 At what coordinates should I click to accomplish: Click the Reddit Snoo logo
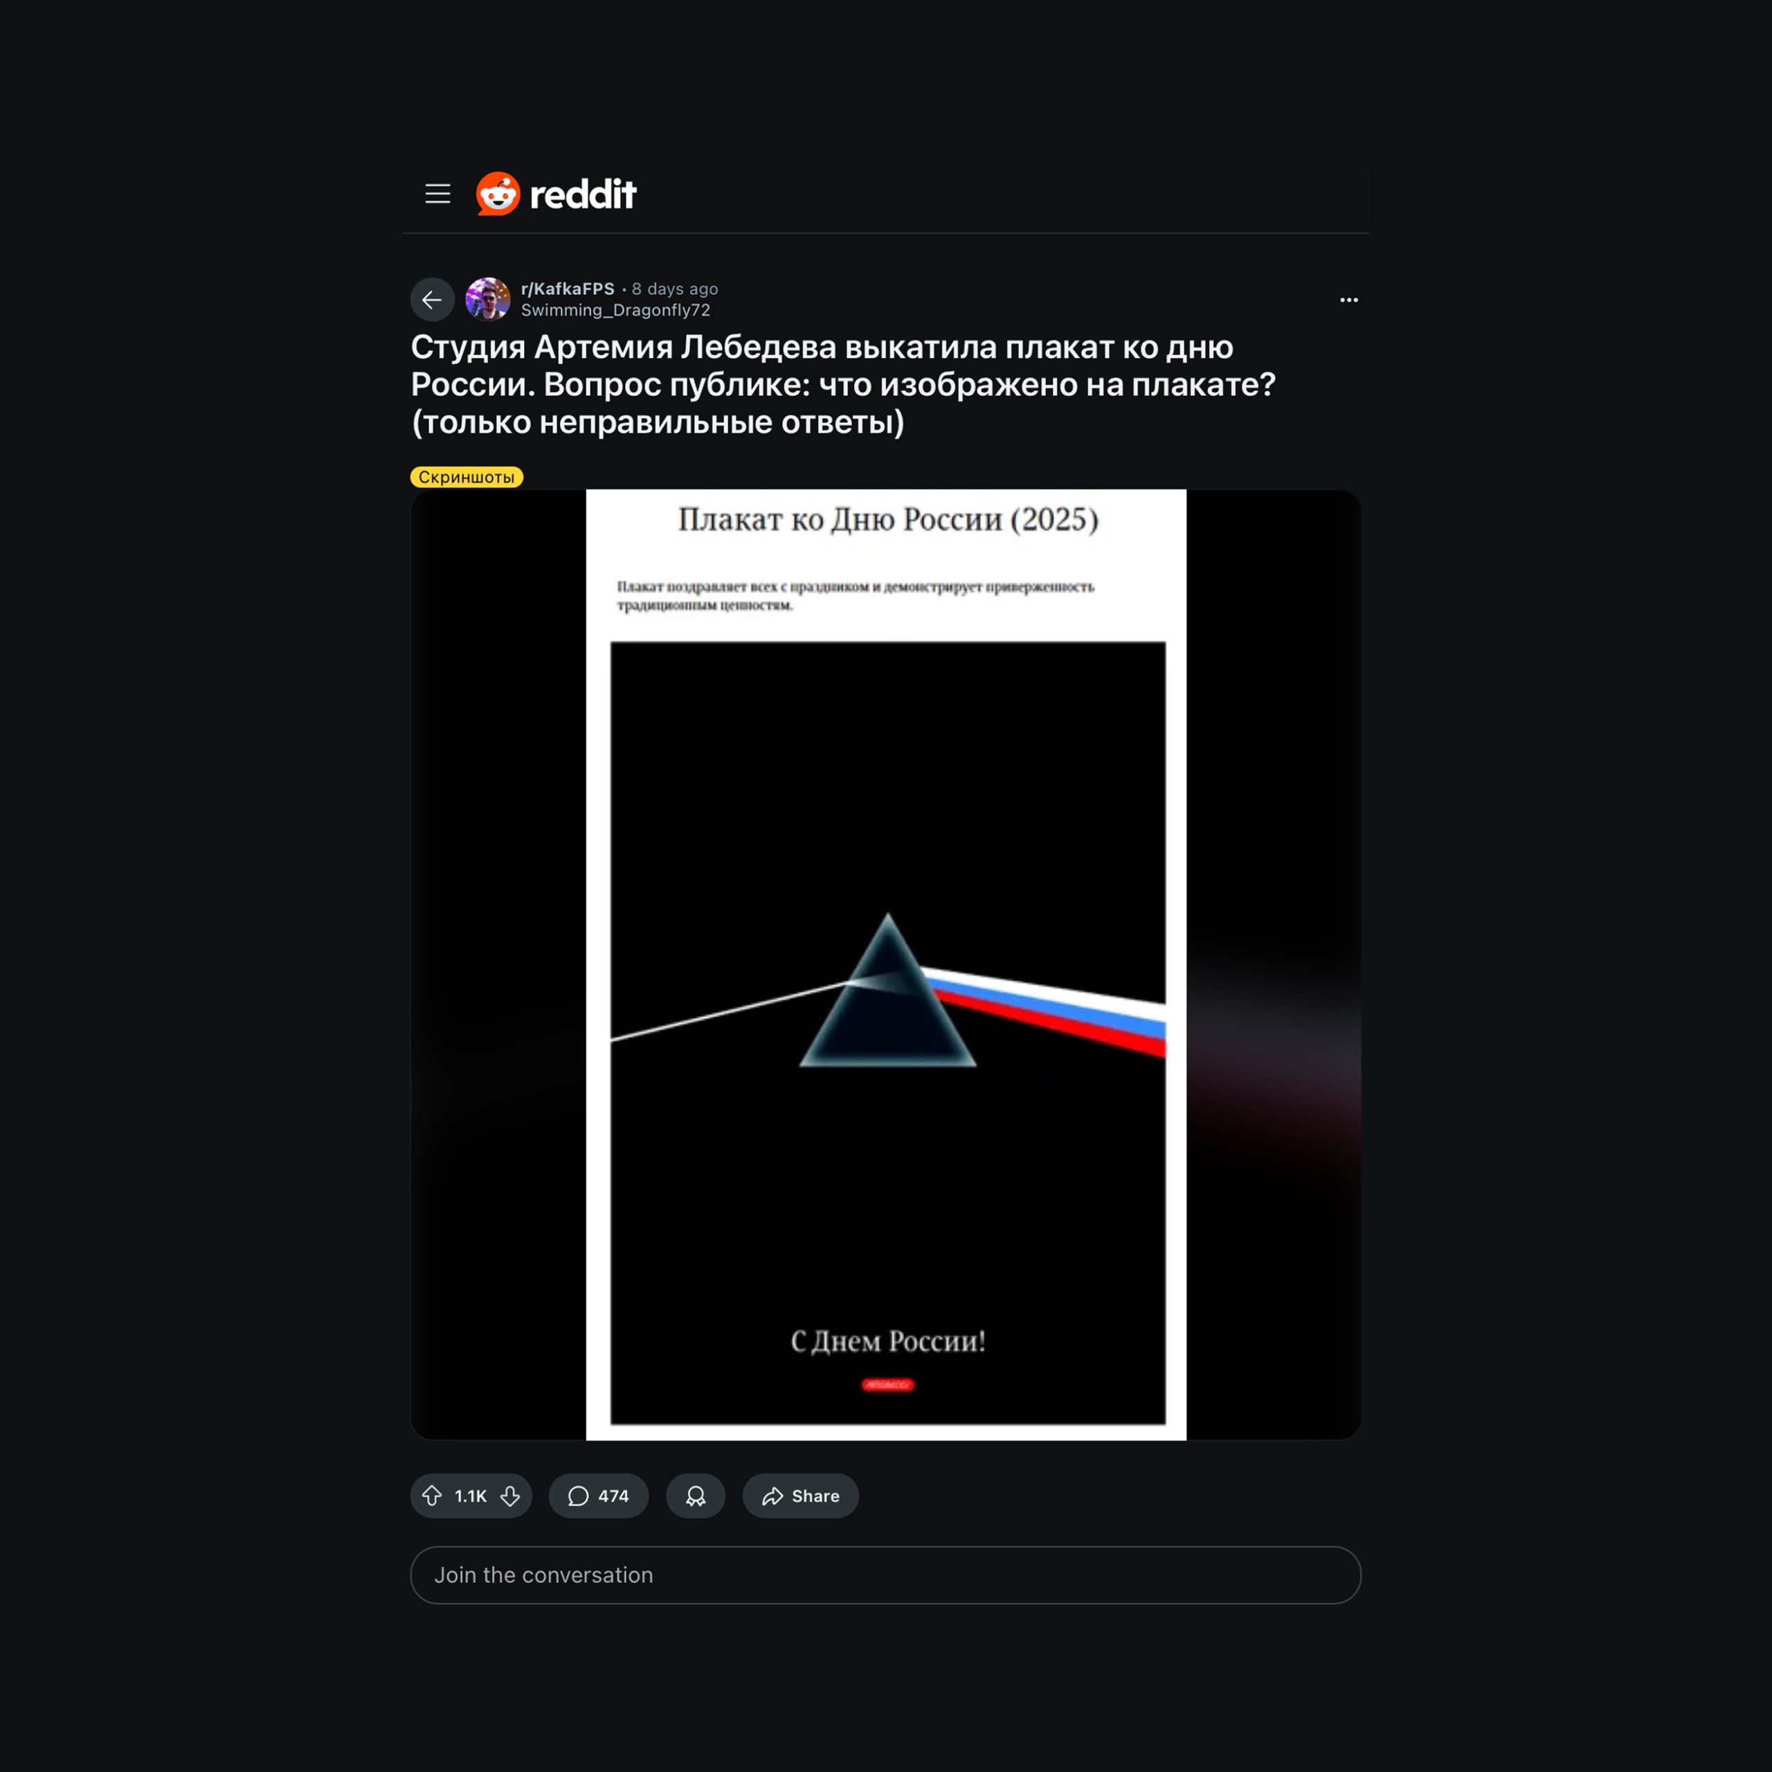coord(498,194)
